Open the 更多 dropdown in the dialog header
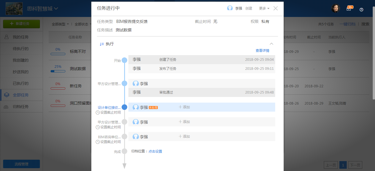Screen dimensions: 375x171 pos(264,8)
